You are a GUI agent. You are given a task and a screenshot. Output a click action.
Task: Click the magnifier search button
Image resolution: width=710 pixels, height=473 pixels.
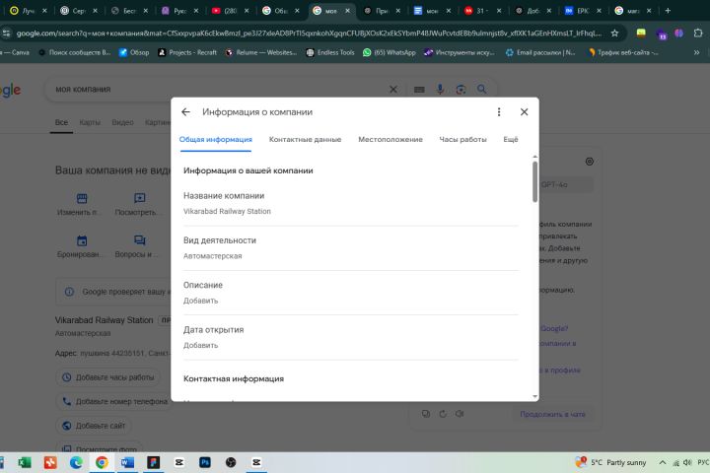point(481,89)
